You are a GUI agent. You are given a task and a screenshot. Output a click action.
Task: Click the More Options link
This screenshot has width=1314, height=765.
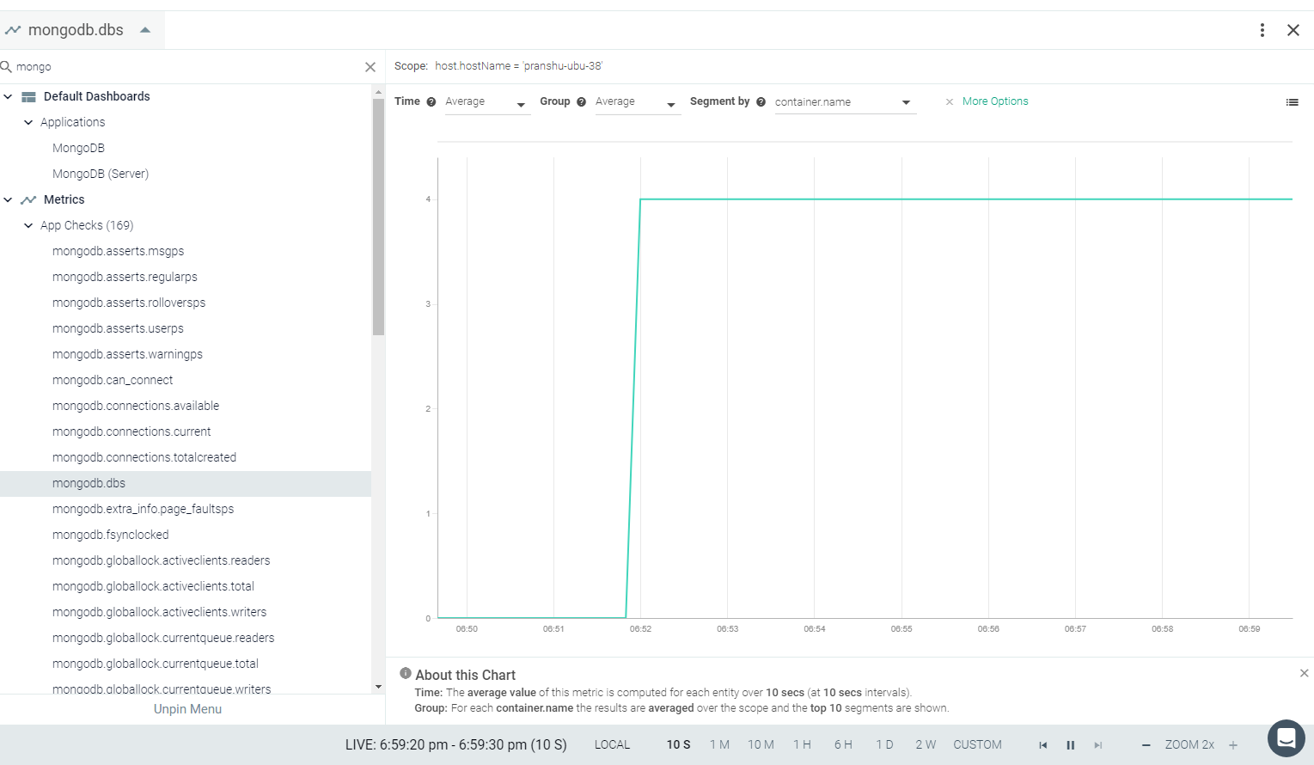click(x=995, y=101)
